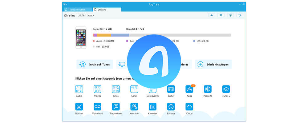
Task: Click the Christina device name text
Action: coord(70,15)
